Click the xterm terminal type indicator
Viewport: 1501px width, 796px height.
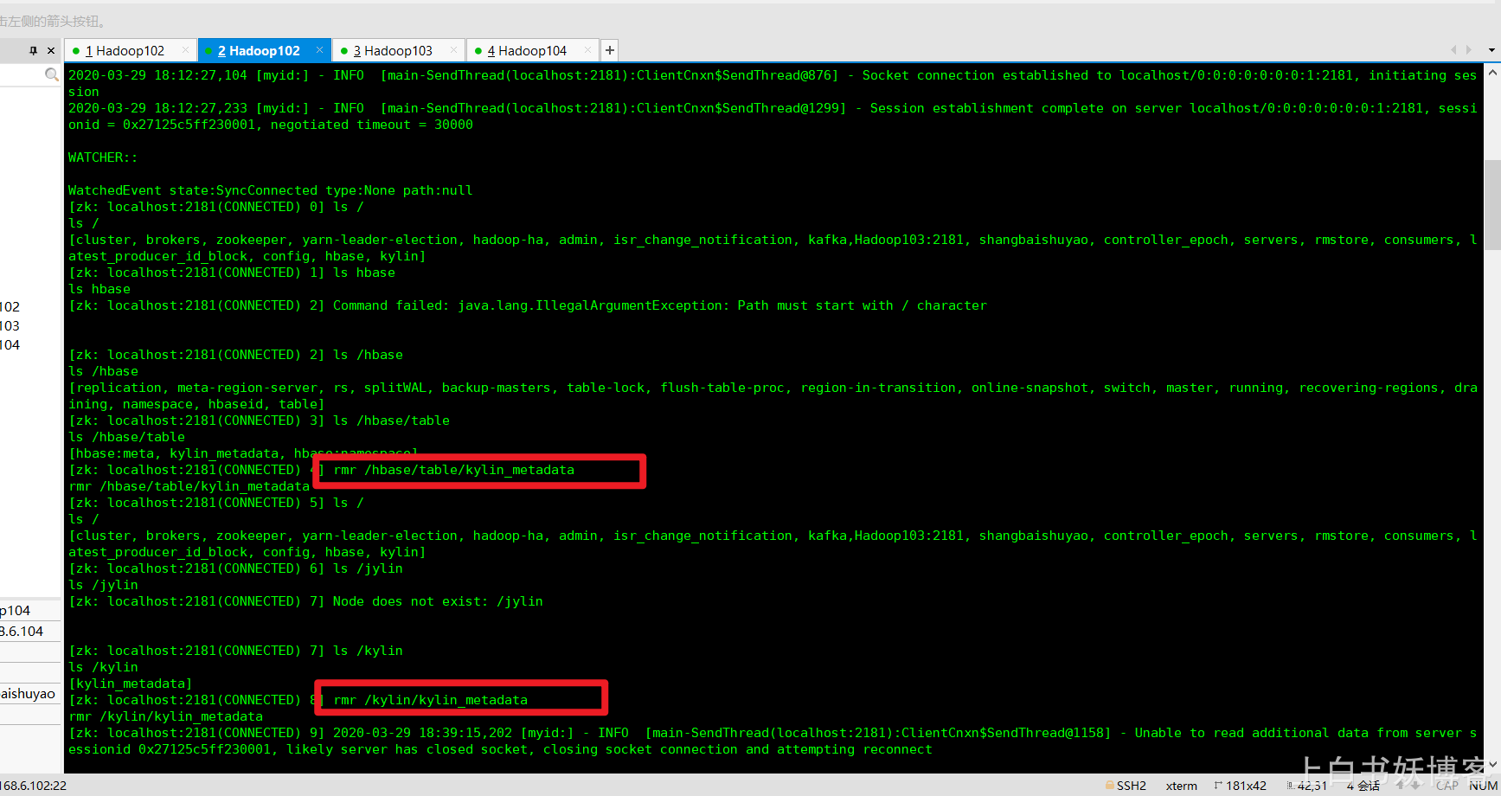1181,786
